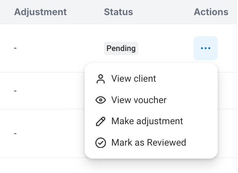The height and width of the screenshot is (173, 238).
Task: Click the third row's Adjustment dash
Action: click(x=15, y=133)
